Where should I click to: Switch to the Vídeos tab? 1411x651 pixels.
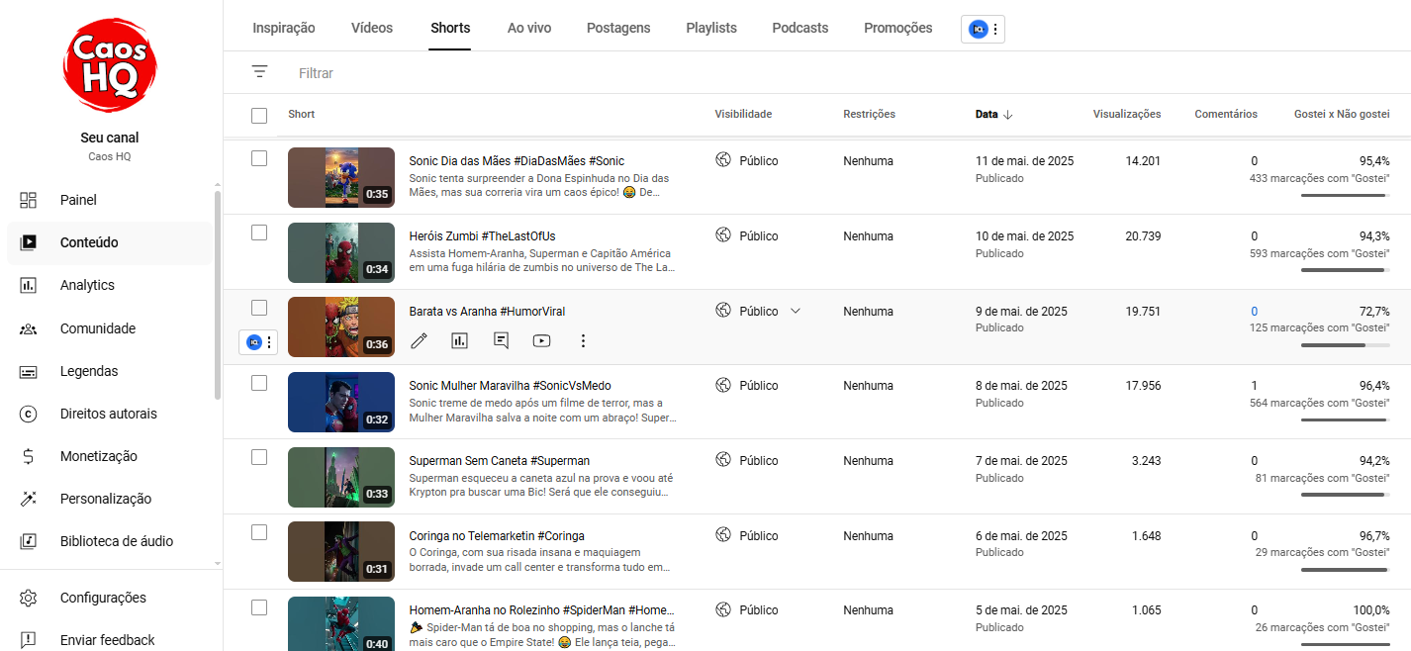(372, 28)
